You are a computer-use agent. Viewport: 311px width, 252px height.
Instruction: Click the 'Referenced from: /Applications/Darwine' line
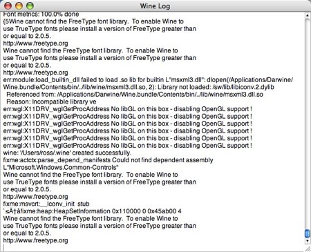coord(135,95)
